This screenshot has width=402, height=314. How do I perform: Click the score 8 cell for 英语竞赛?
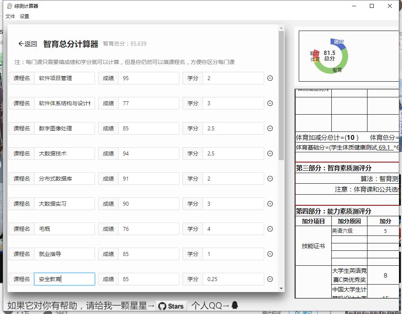point(385,275)
